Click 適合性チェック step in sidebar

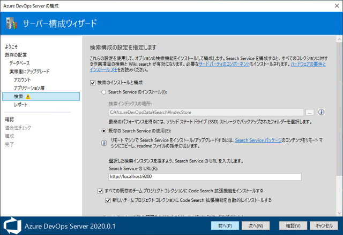pyautogui.click(x=18, y=128)
